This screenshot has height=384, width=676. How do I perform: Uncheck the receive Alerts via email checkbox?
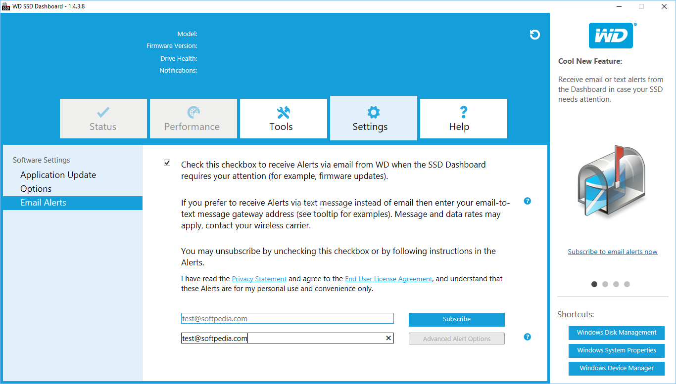(x=167, y=163)
